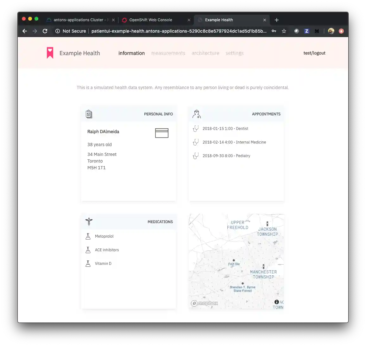Click the flask icon next to Metoprolol
Image resolution: width=366 pixels, height=346 pixels.
[x=88, y=236]
